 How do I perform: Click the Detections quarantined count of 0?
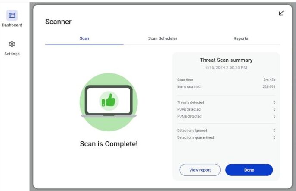click(274, 137)
